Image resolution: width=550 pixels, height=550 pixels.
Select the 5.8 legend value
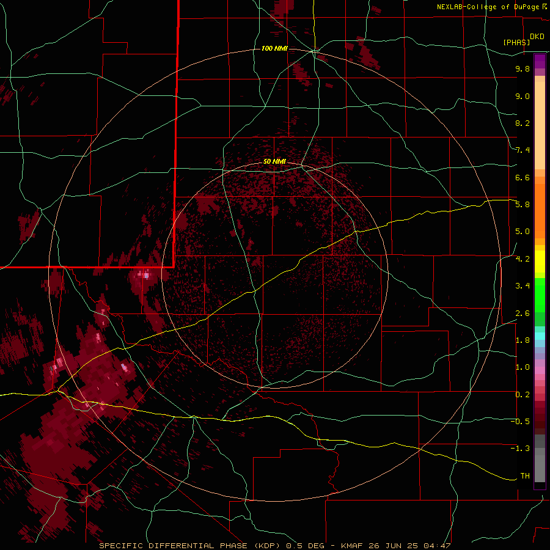coord(522,205)
